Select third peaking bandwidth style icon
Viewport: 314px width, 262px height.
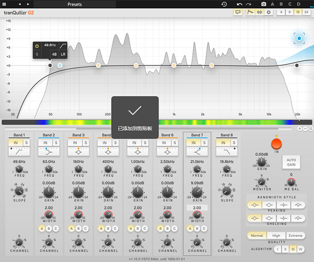[x=284, y=205]
